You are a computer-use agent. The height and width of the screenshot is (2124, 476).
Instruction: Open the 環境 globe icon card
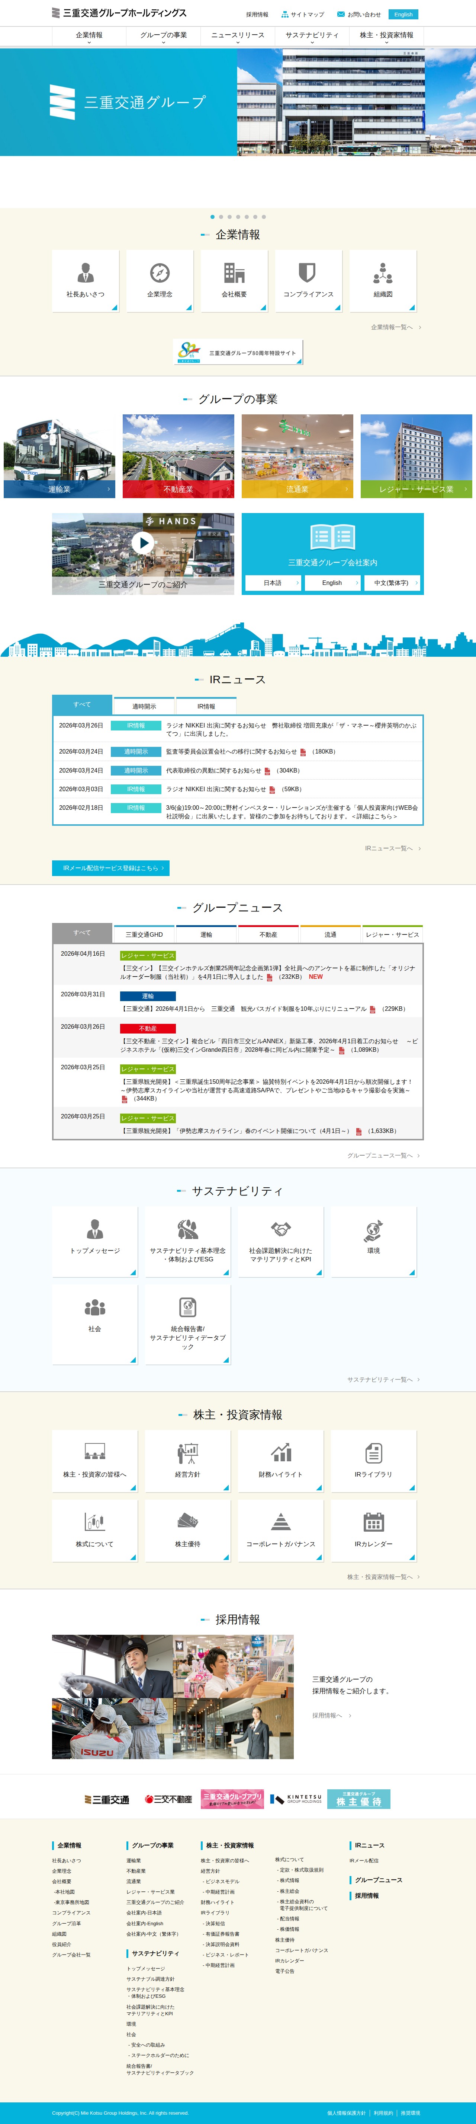click(373, 1241)
